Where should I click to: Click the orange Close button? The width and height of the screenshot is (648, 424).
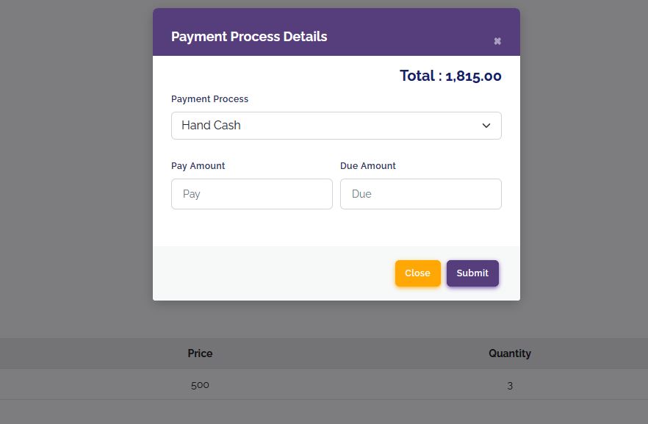point(418,273)
